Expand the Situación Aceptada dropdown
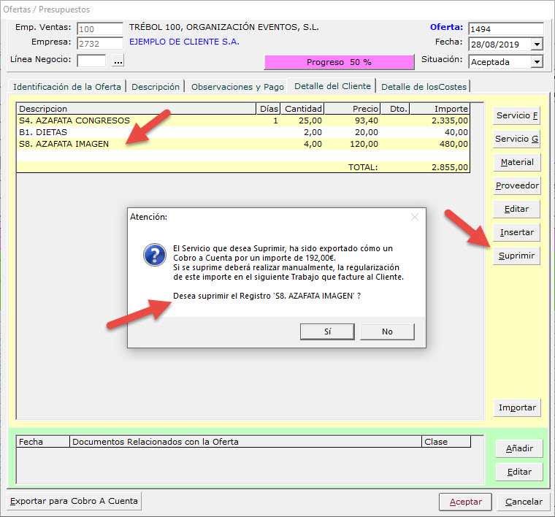The height and width of the screenshot is (517, 555). coord(537,62)
